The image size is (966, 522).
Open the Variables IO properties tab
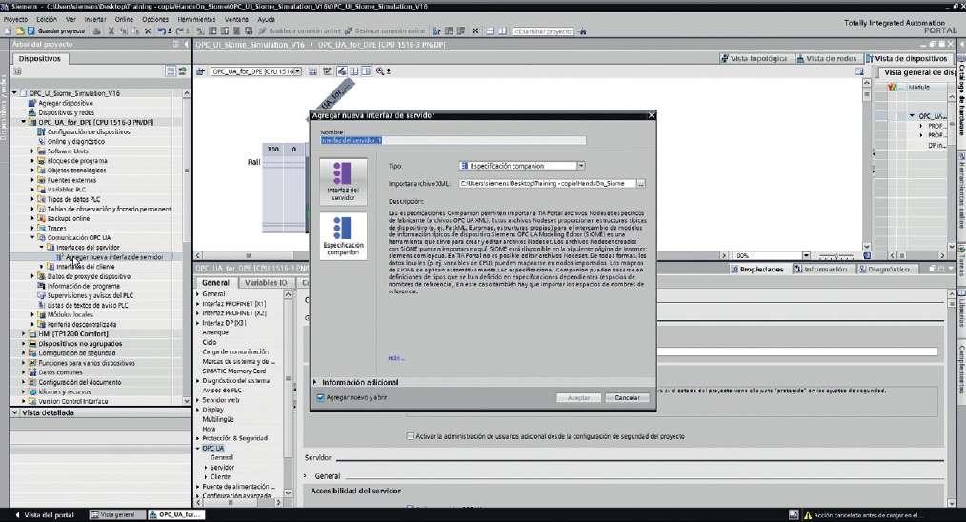266,282
